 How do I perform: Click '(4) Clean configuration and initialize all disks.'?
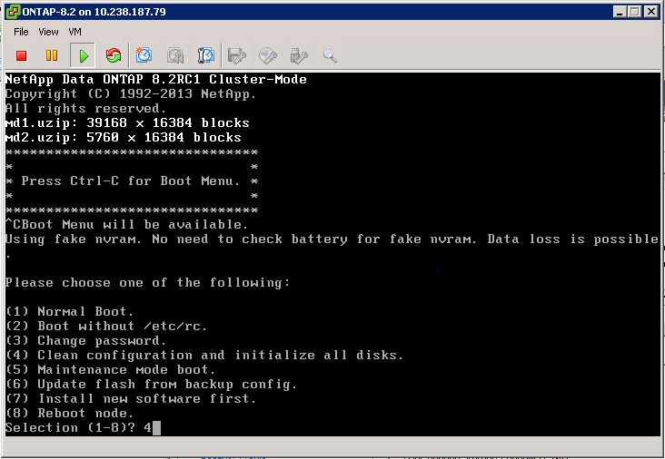(204, 355)
